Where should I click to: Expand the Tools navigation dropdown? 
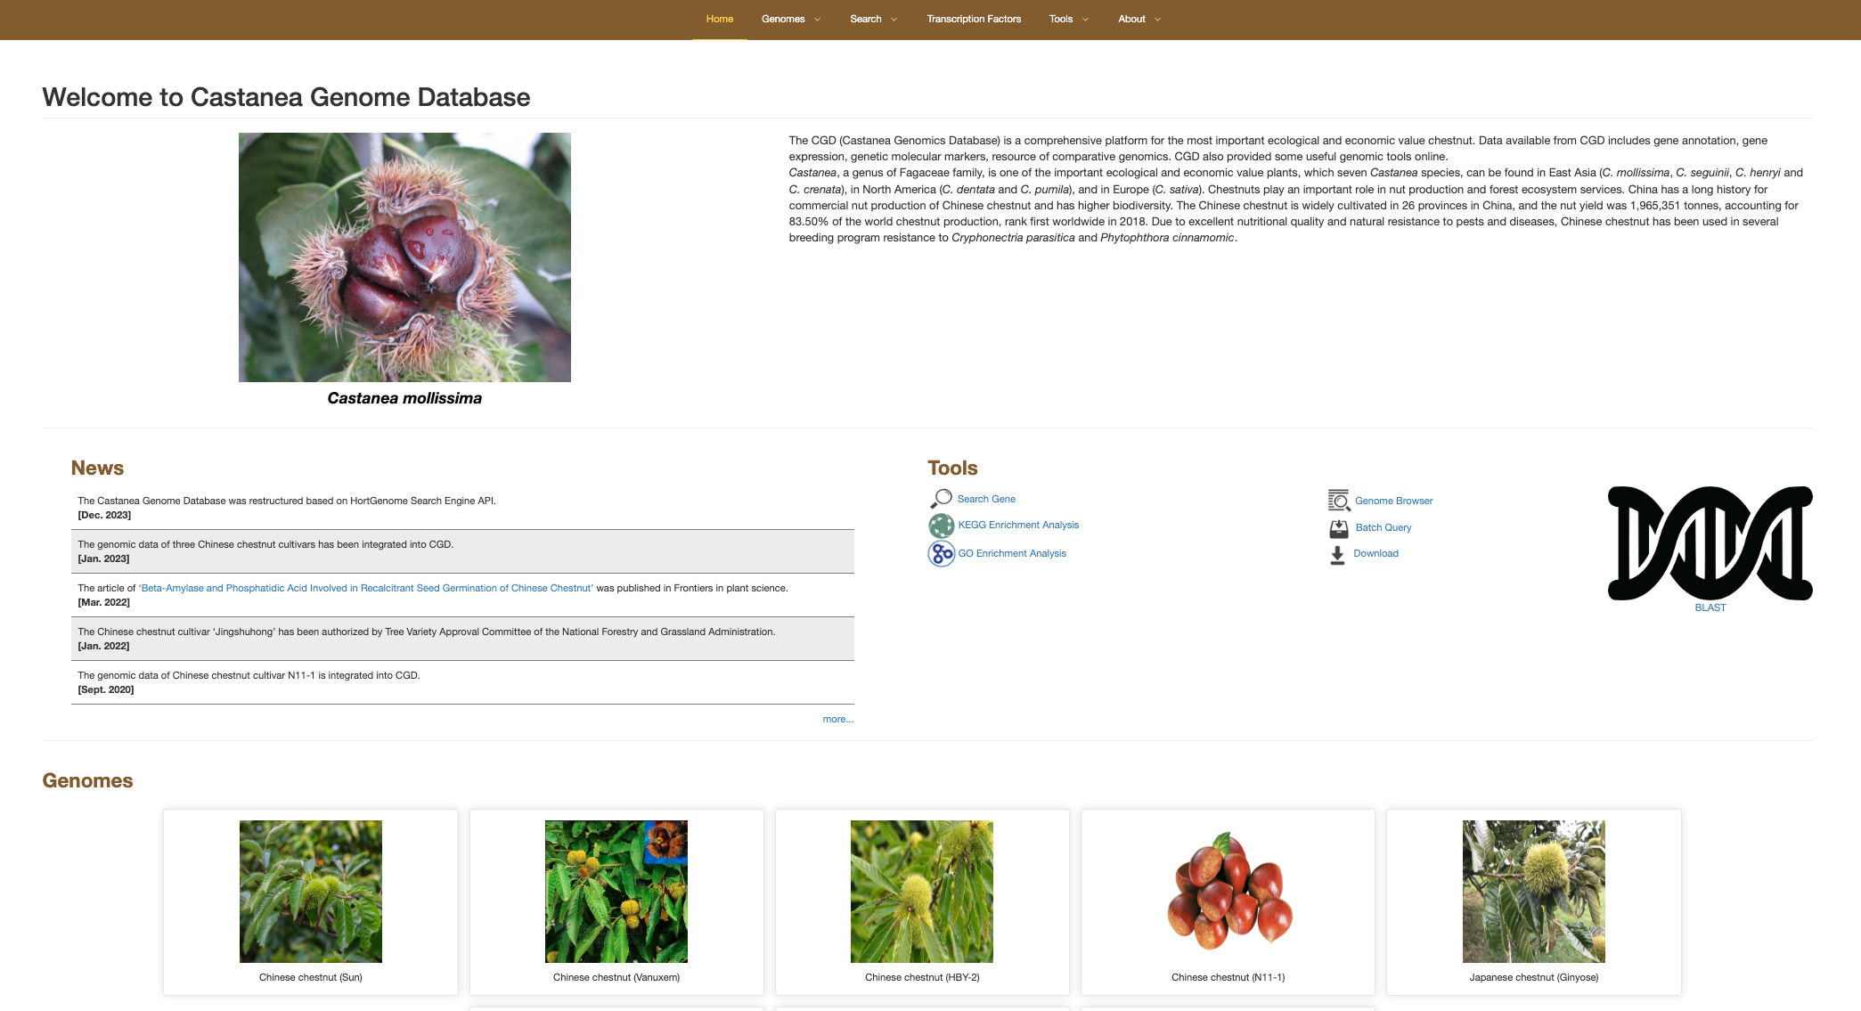point(1069,20)
